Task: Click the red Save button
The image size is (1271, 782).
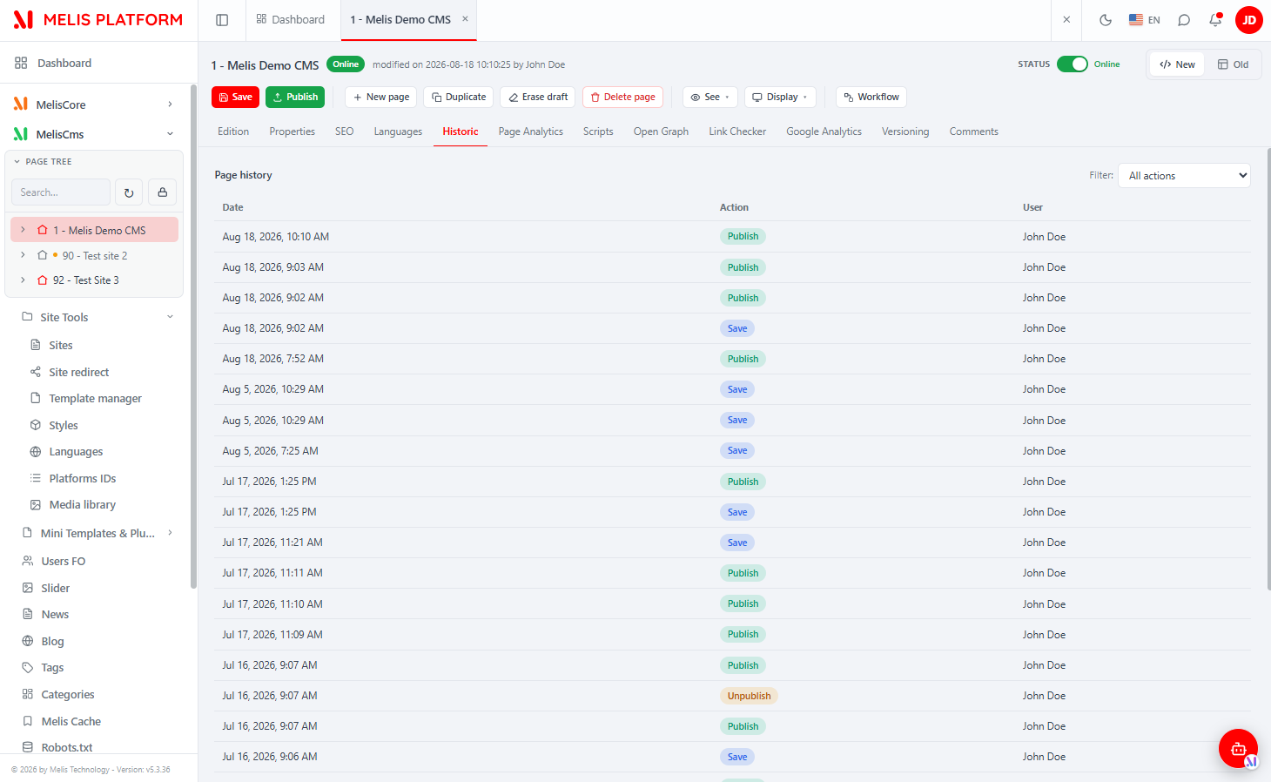Action: click(x=235, y=97)
